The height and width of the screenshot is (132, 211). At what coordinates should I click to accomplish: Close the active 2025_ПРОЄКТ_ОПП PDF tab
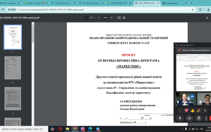tap(158, 3)
